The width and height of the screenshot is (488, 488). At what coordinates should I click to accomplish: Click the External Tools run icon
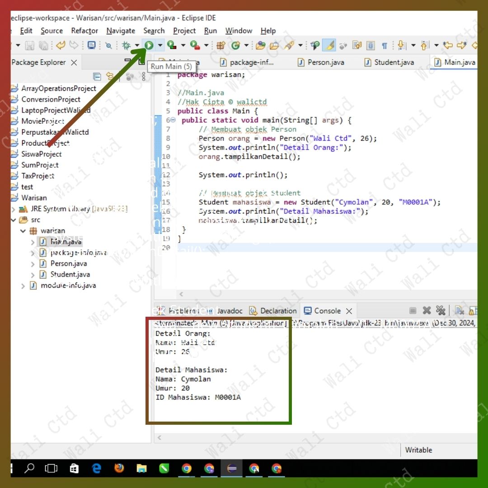195,46
